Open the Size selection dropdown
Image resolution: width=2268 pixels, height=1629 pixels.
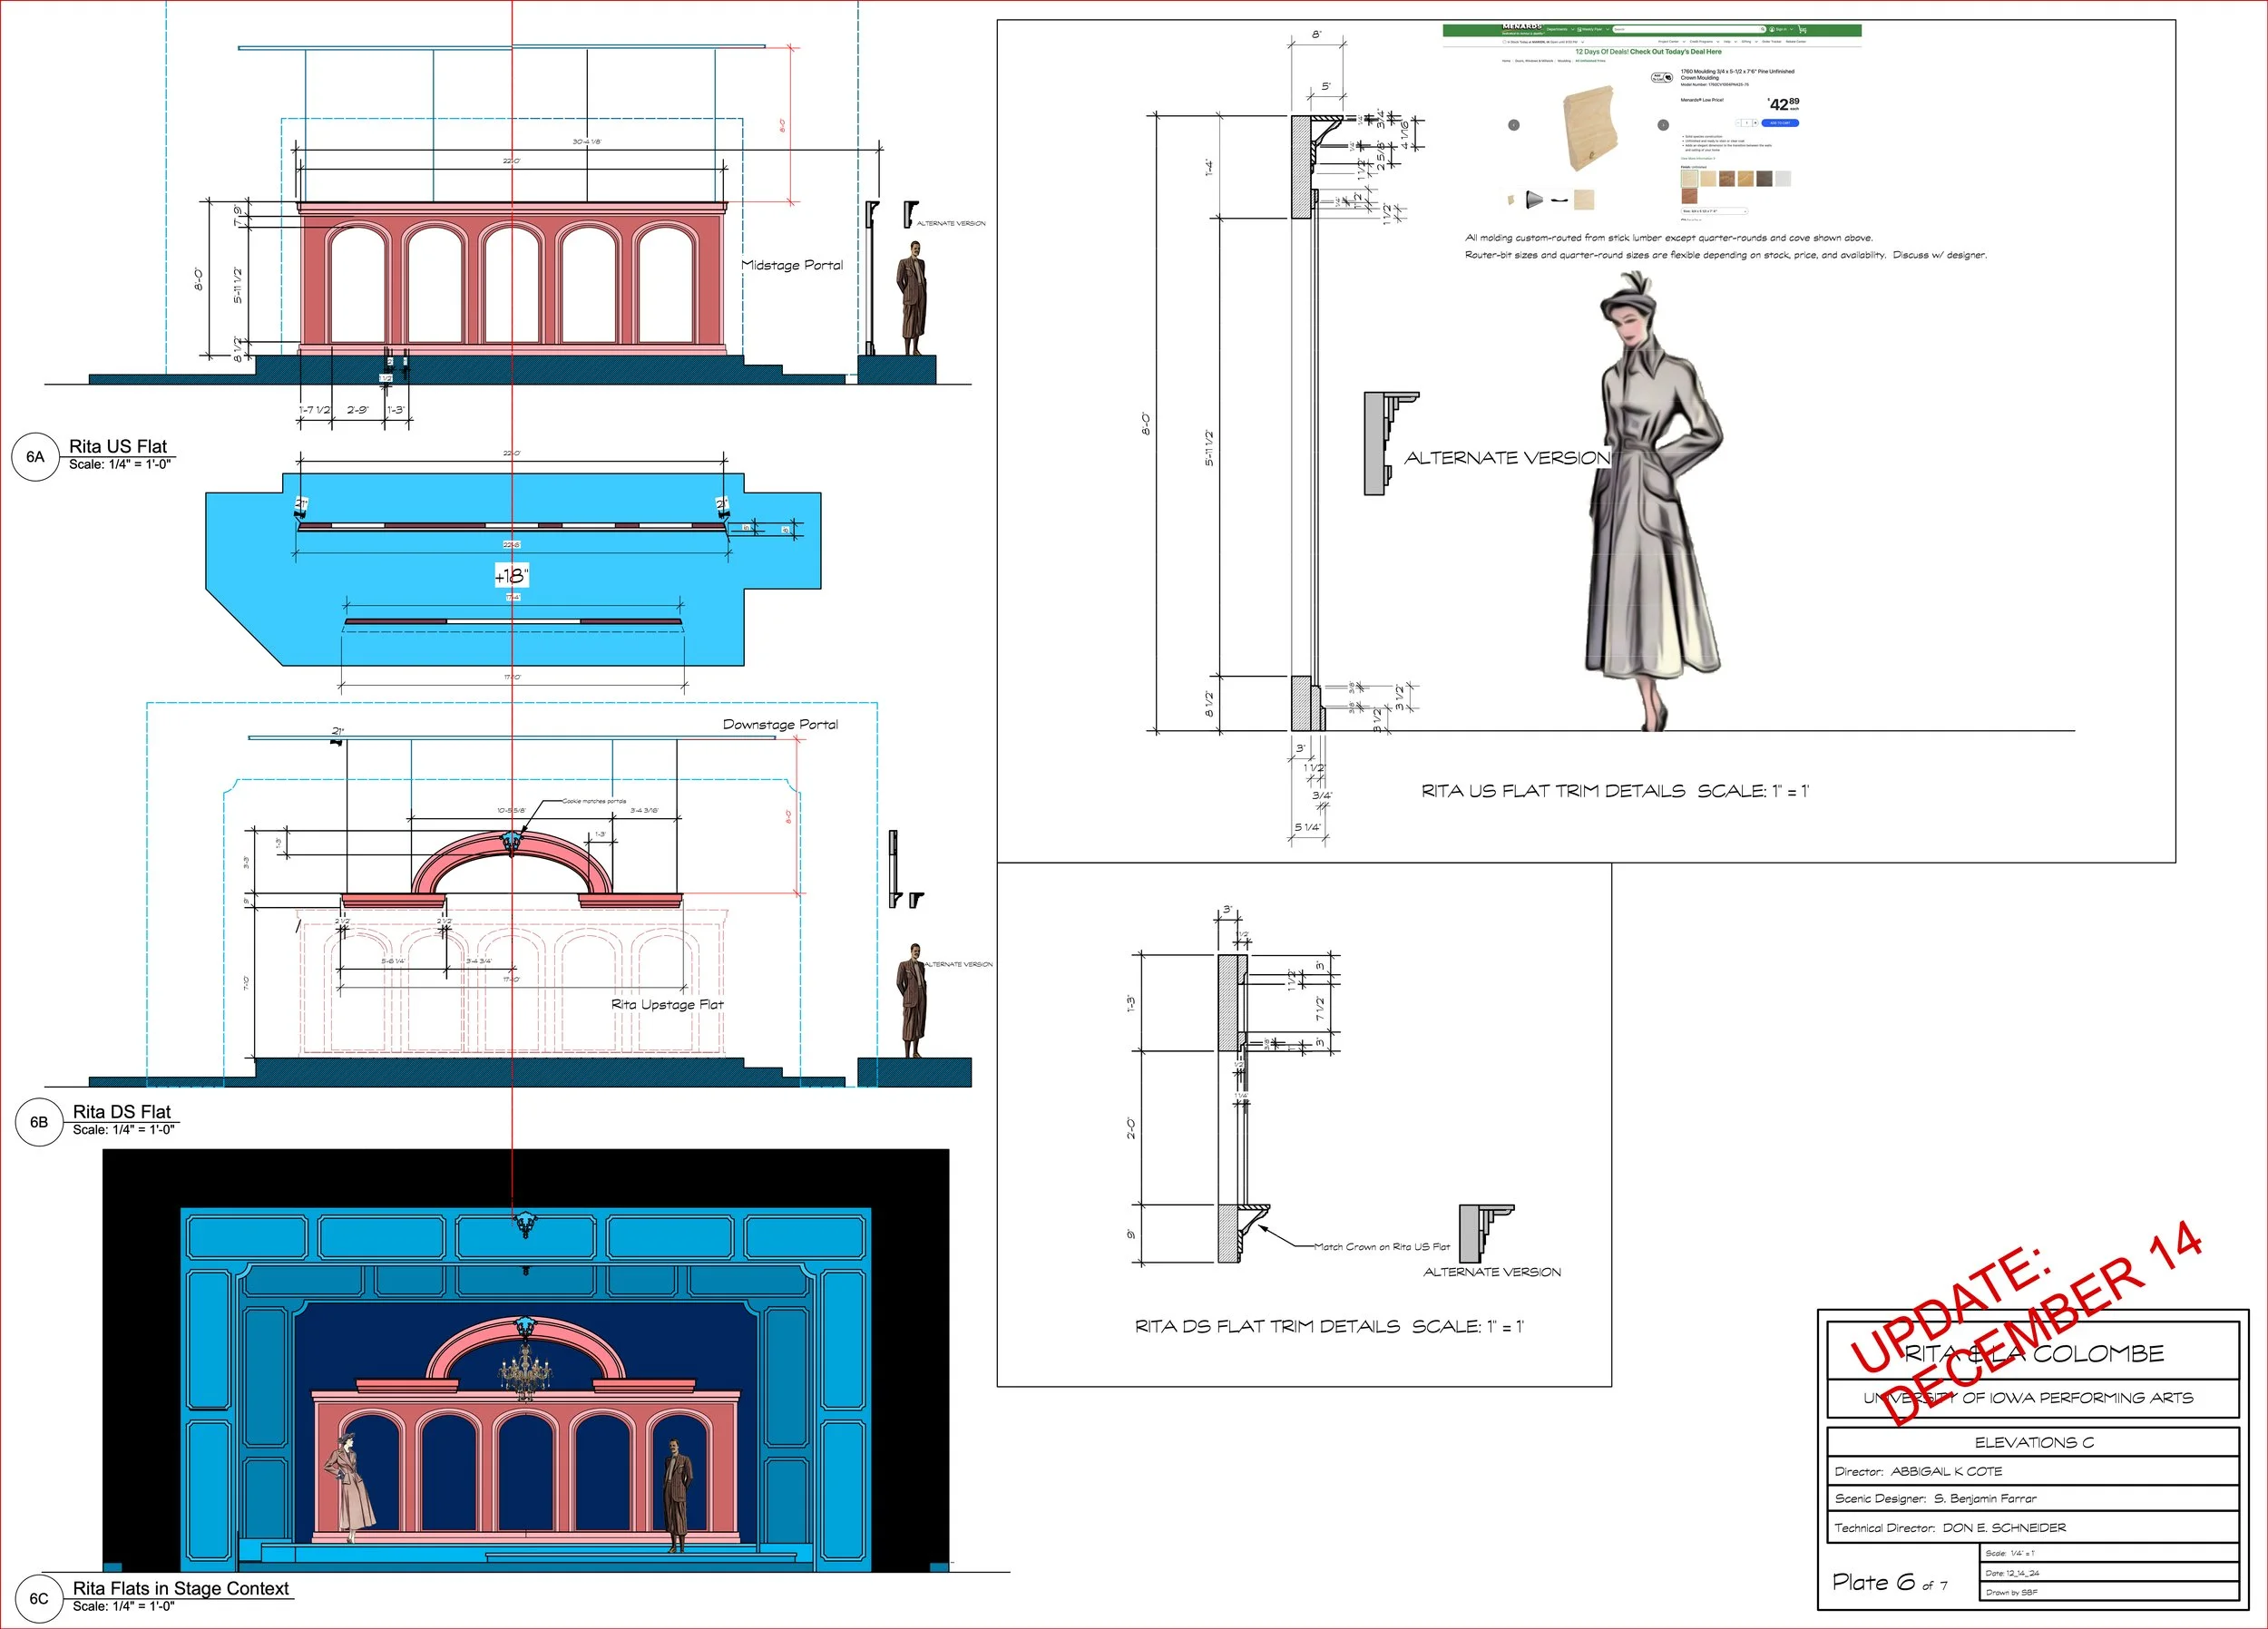click(1714, 211)
